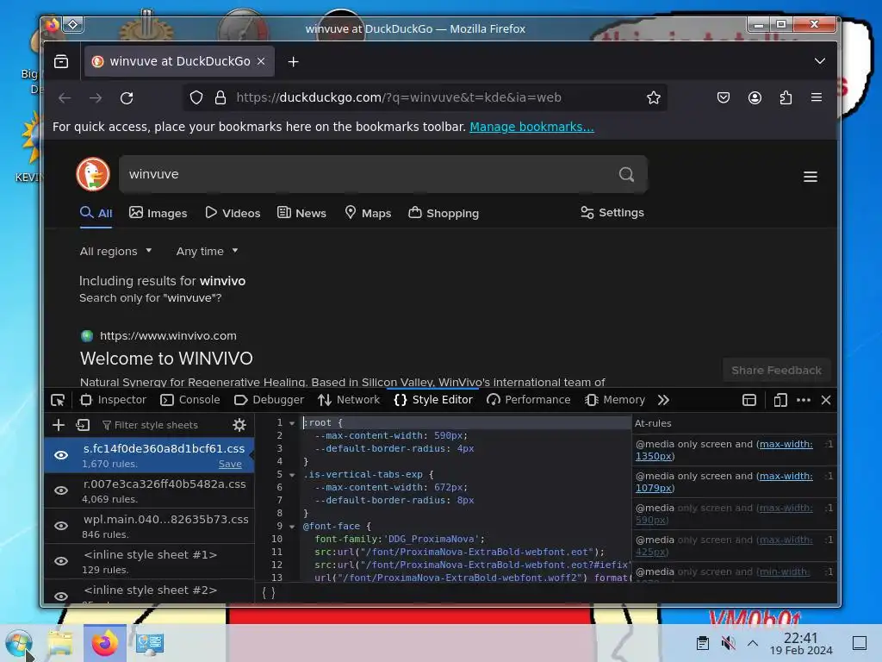Reload the current page
This screenshot has height=662, width=882.
[x=127, y=98]
